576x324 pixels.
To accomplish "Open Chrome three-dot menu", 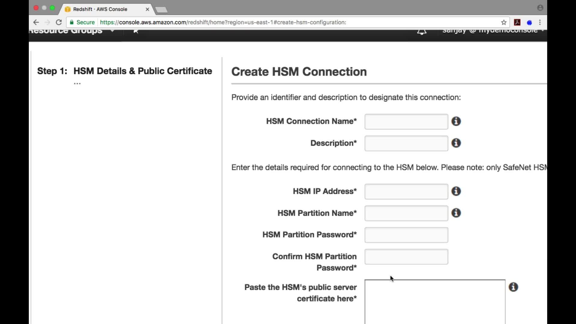I will click(x=540, y=22).
